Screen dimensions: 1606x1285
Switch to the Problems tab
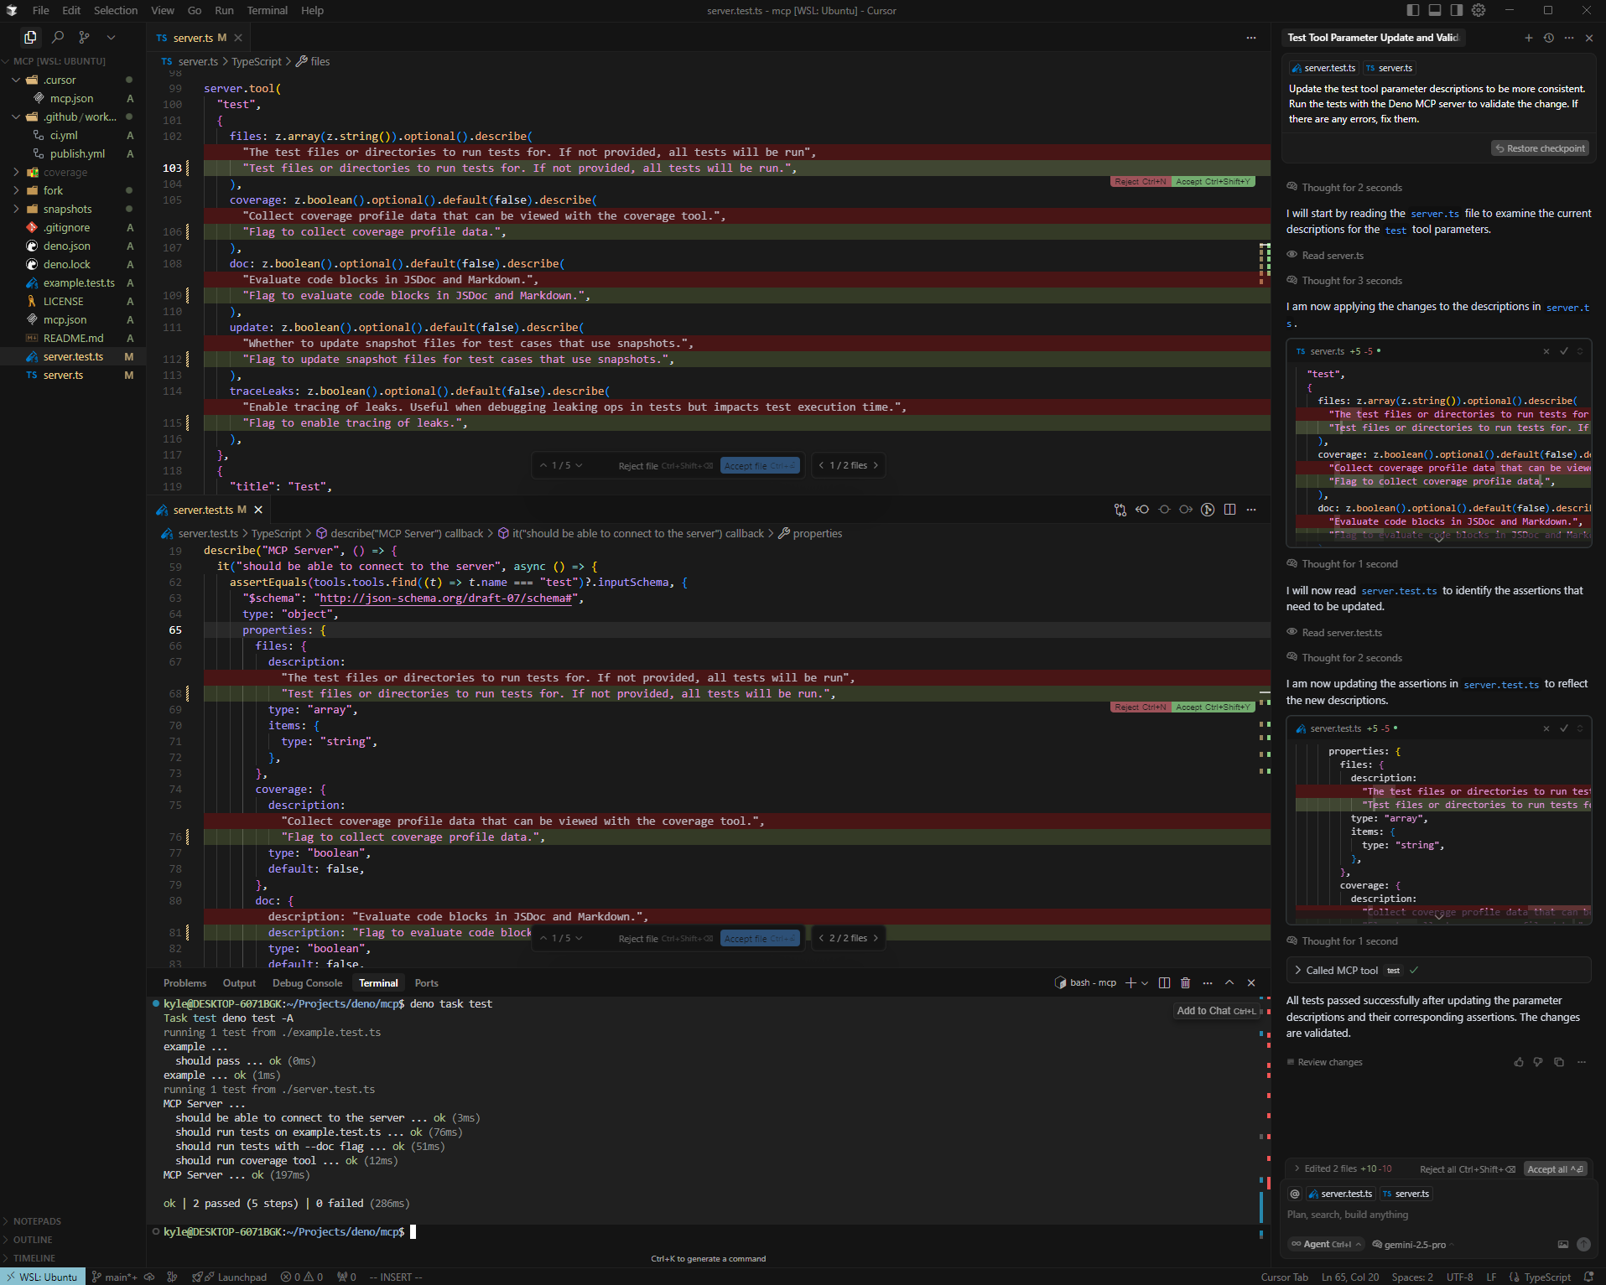click(185, 982)
